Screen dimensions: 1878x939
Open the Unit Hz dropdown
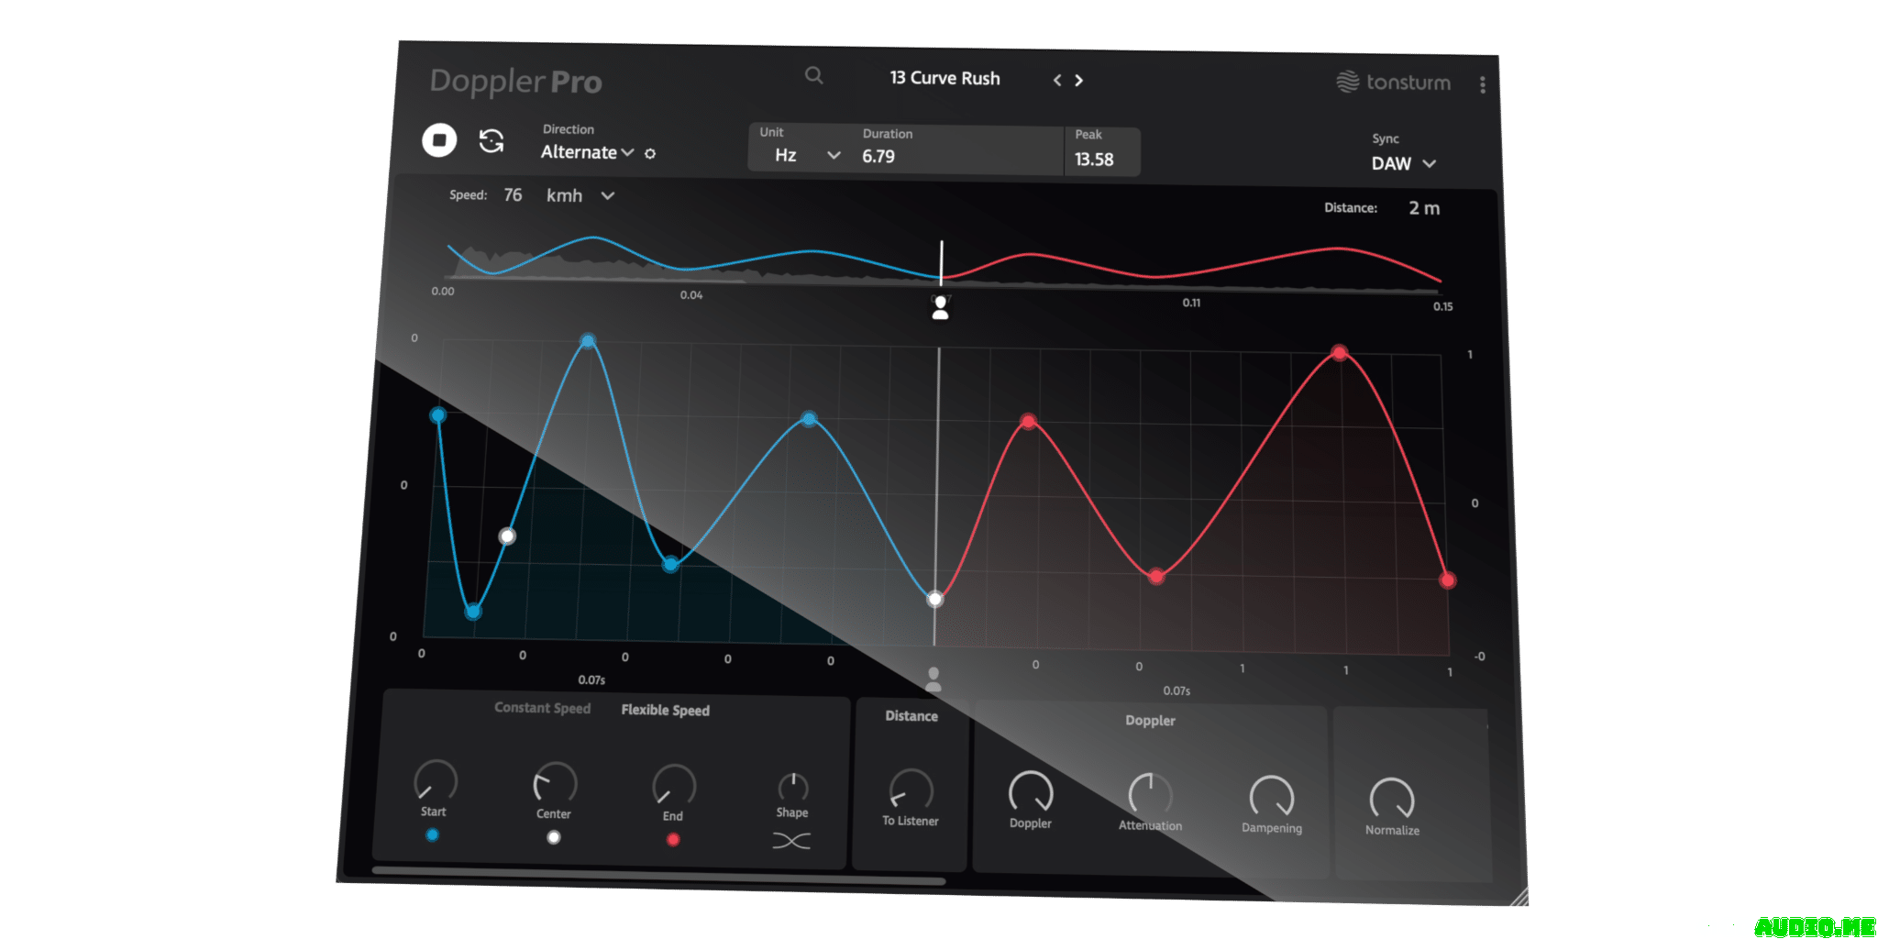point(807,155)
